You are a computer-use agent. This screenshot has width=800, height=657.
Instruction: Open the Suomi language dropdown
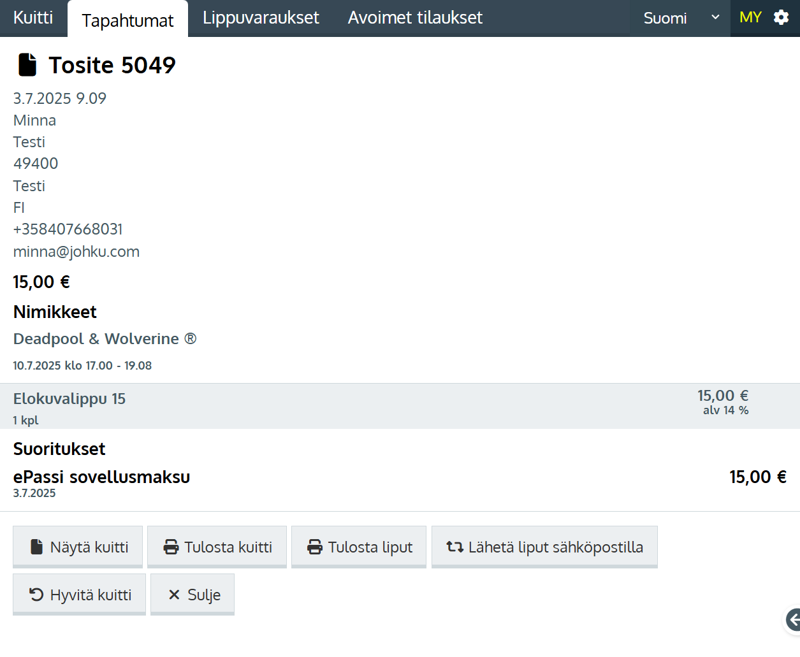tap(665, 18)
